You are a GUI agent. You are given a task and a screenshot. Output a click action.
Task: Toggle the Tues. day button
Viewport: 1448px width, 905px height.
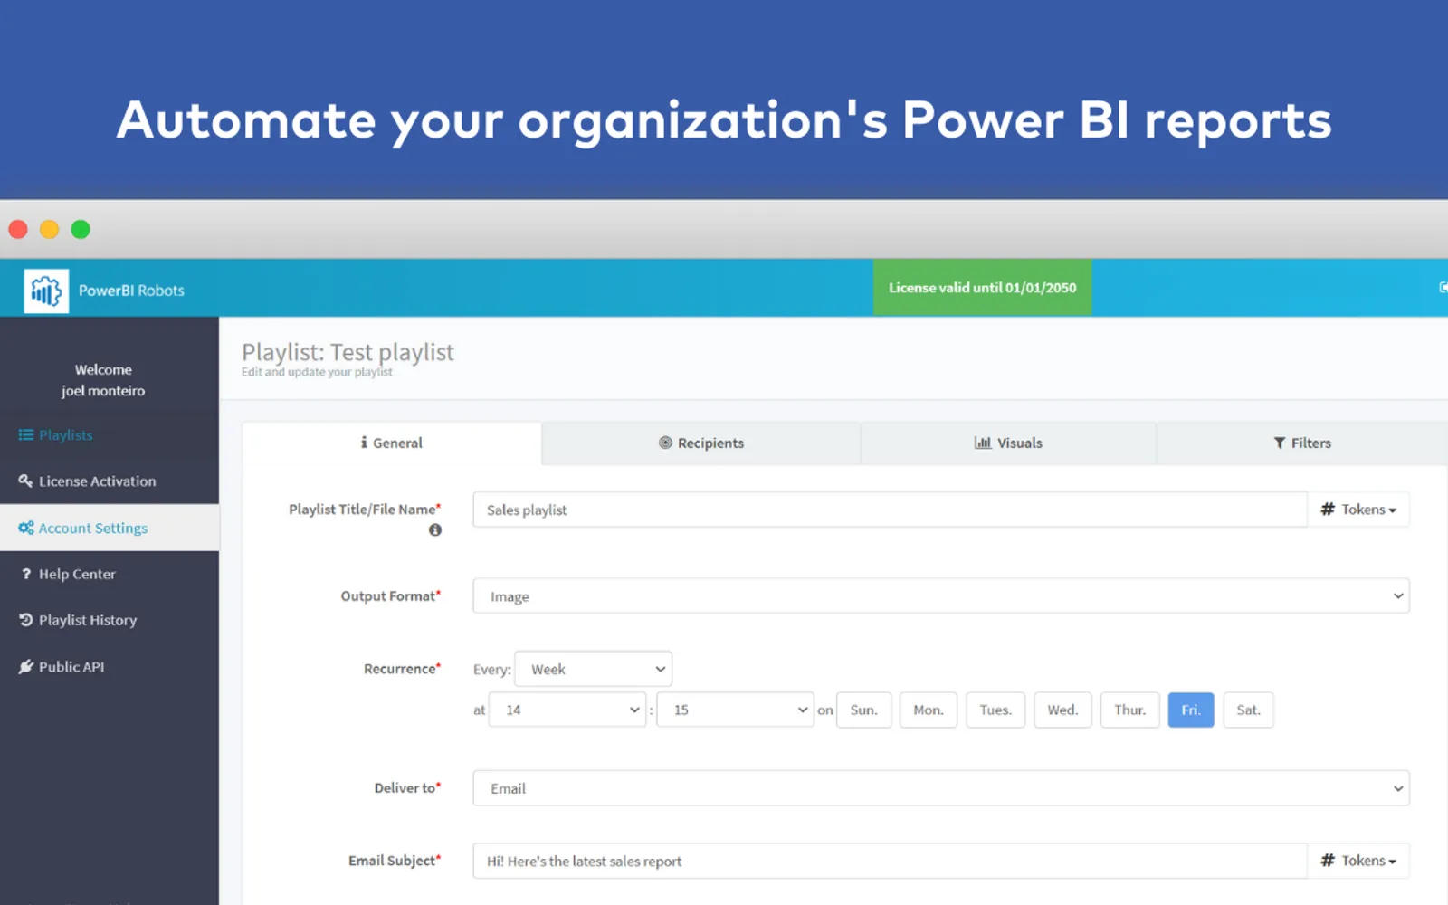[x=995, y=710]
